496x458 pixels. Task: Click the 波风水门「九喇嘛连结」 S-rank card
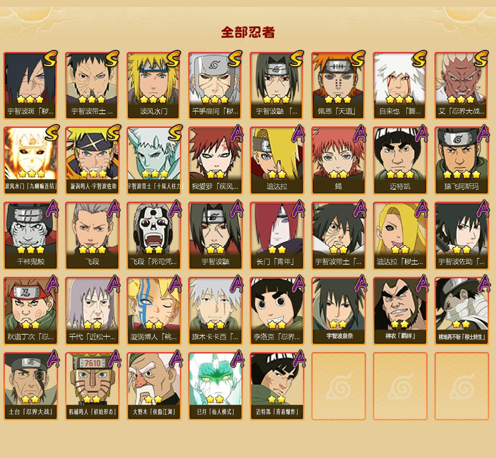(30, 161)
